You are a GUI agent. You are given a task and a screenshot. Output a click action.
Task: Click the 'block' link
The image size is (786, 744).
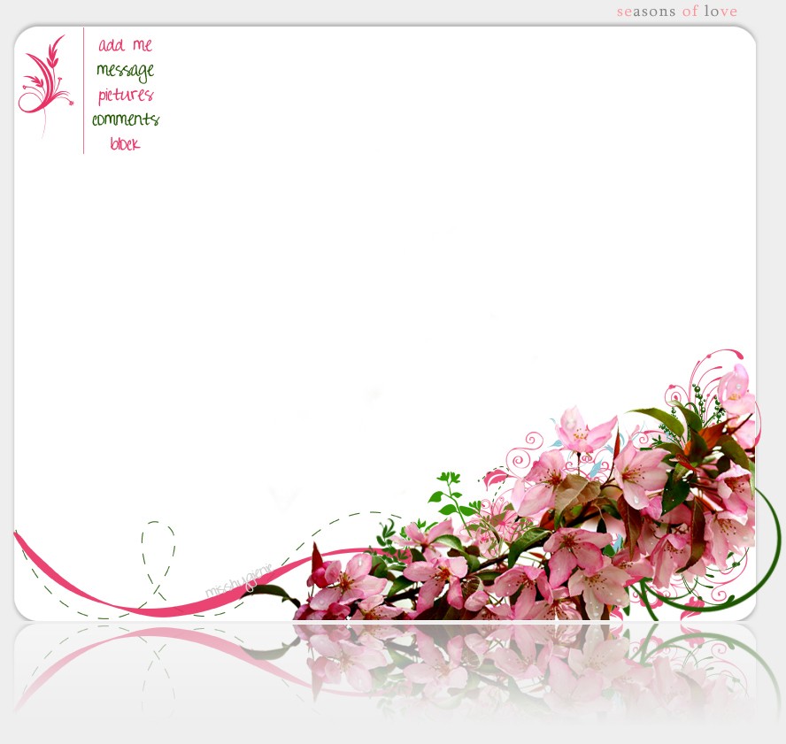click(126, 144)
